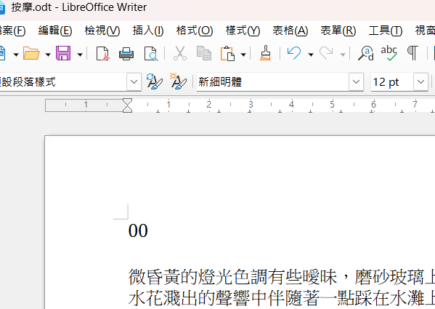Undo the last action

click(294, 53)
